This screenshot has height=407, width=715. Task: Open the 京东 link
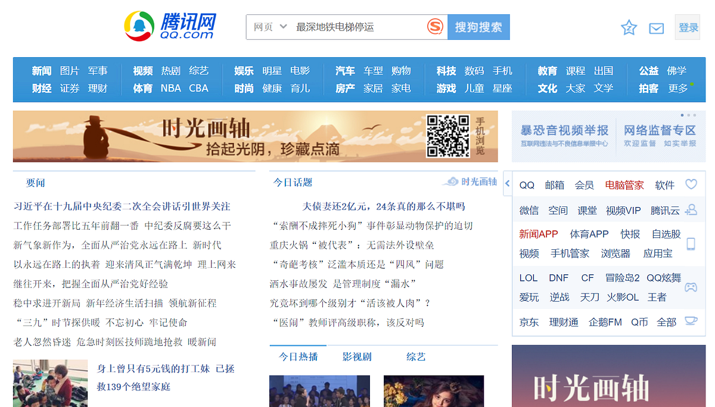coord(529,322)
